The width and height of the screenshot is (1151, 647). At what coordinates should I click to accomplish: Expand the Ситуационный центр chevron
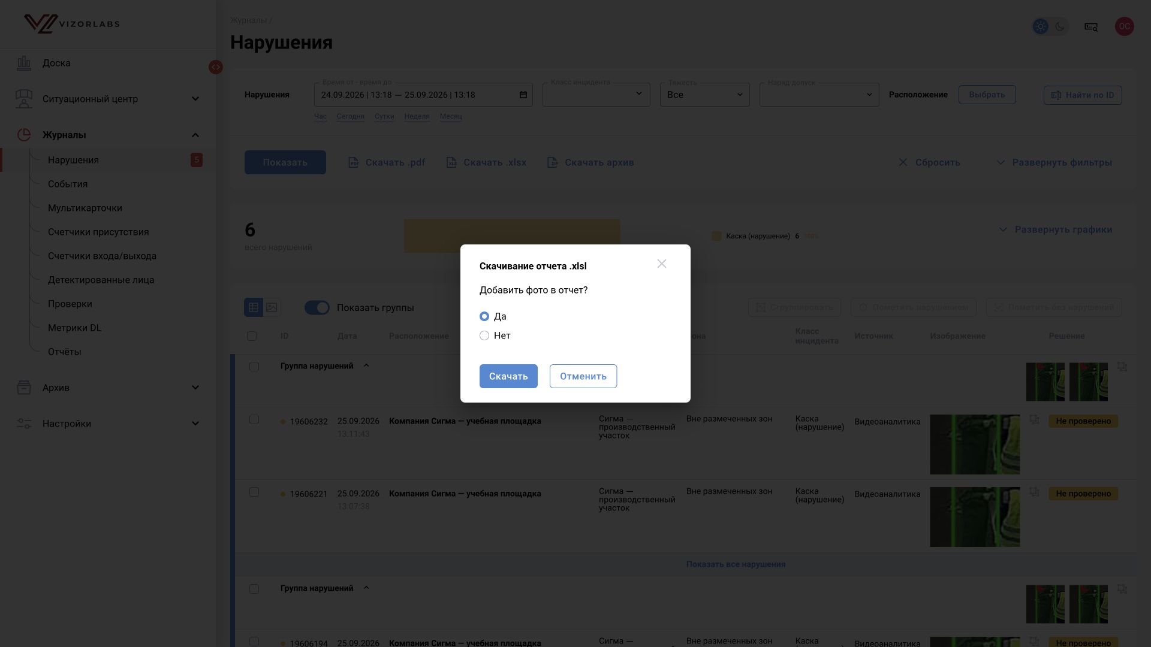click(x=195, y=99)
